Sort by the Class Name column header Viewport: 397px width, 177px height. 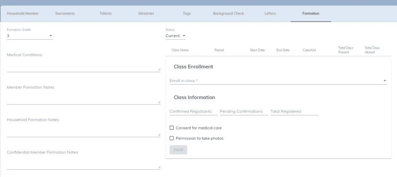(x=180, y=50)
